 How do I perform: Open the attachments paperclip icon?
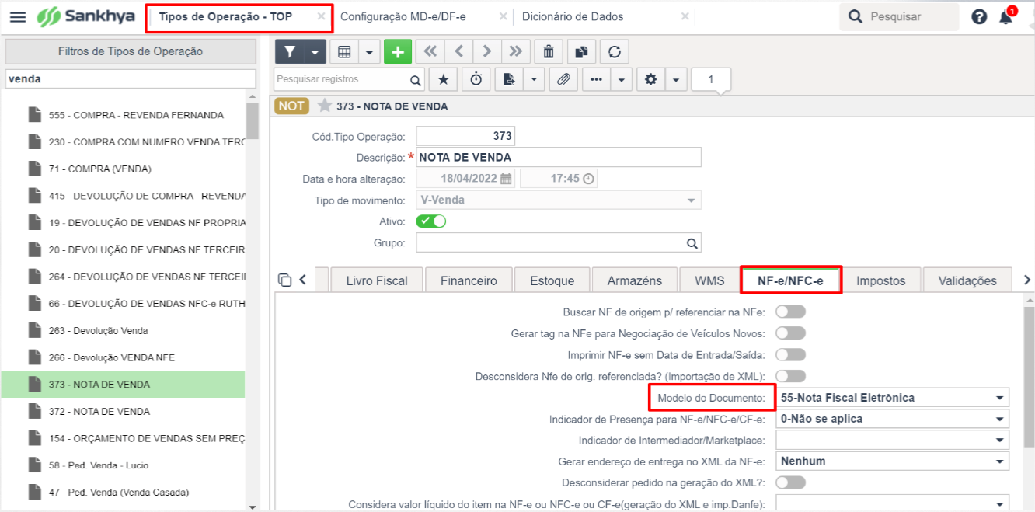coord(563,78)
